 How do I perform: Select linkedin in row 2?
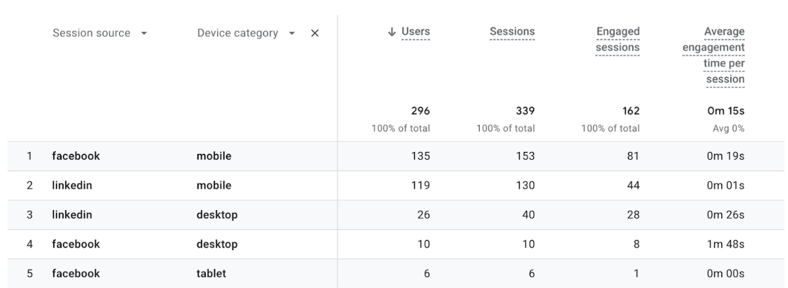pos(72,185)
